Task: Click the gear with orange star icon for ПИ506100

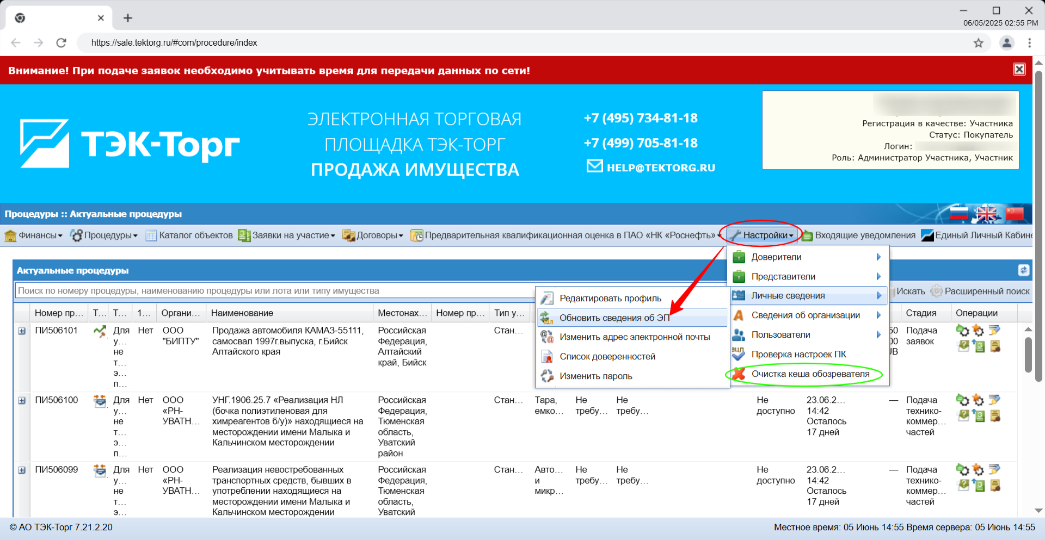Action: coord(979,400)
